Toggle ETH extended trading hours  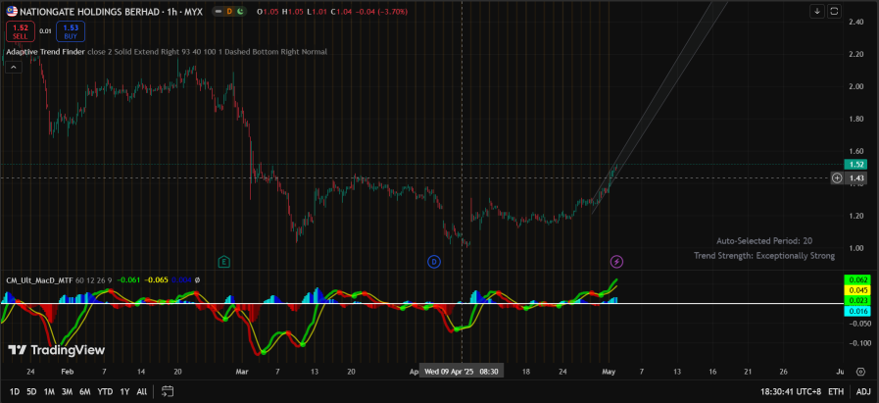(x=836, y=391)
